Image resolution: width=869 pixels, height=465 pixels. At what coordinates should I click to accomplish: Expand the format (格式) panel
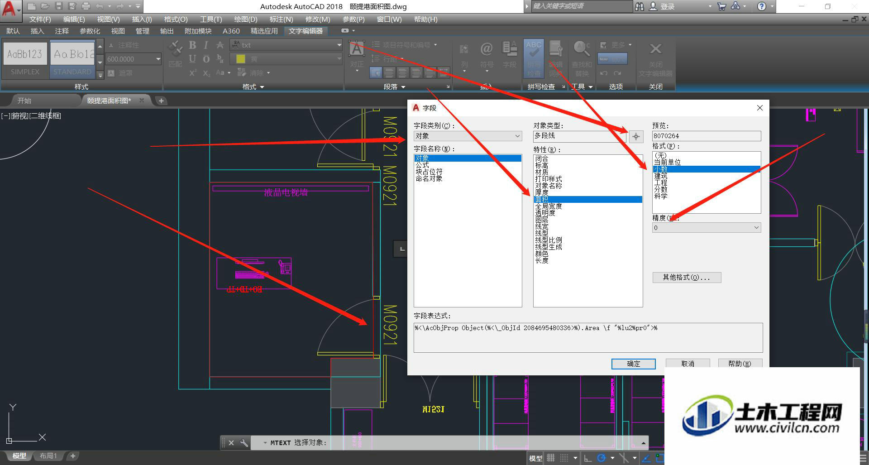click(253, 86)
